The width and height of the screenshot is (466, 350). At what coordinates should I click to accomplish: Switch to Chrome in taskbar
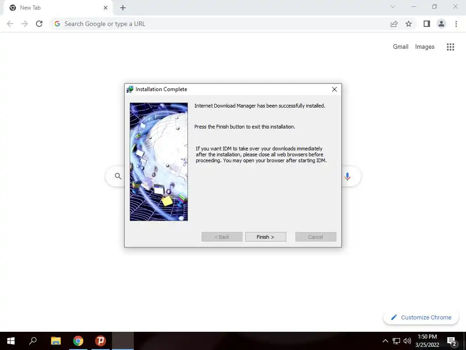(x=78, y=341)
